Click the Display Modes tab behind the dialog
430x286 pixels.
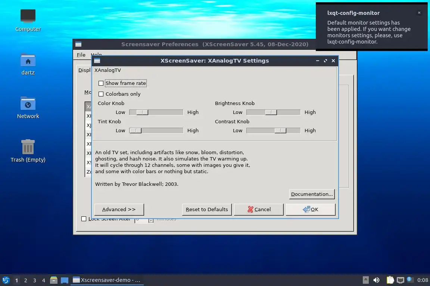coord(84,70)
